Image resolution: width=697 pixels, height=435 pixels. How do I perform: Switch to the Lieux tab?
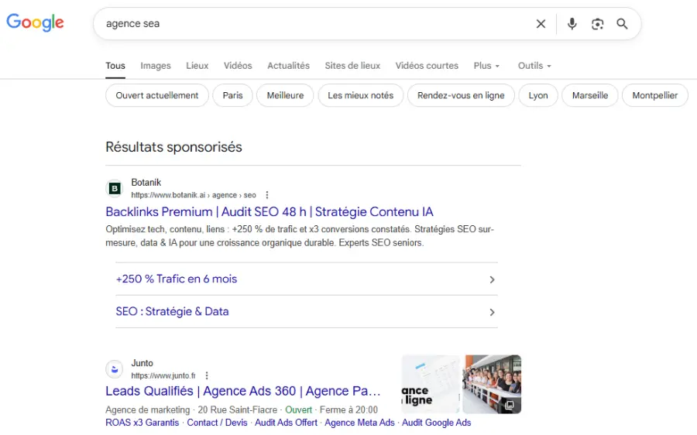(x=197, y=66)
